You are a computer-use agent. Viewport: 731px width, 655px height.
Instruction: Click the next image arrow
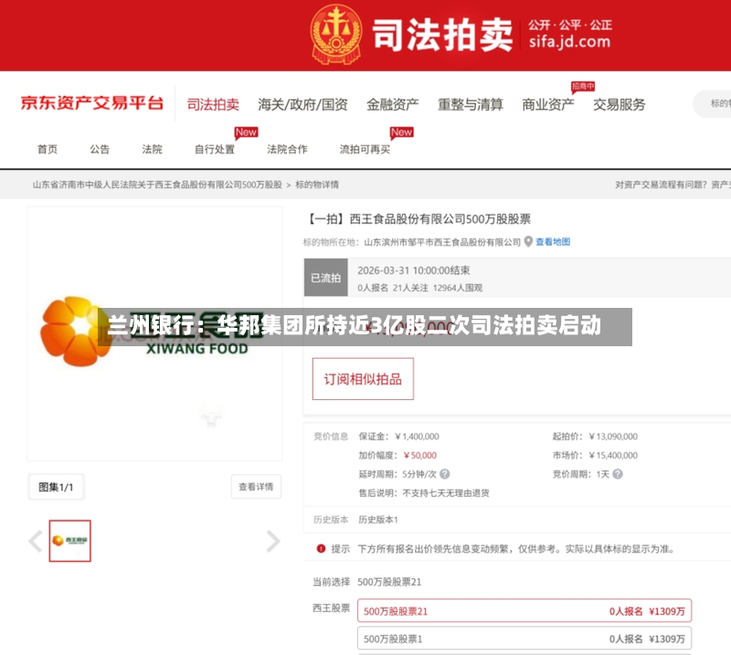[x=273, y=541]
